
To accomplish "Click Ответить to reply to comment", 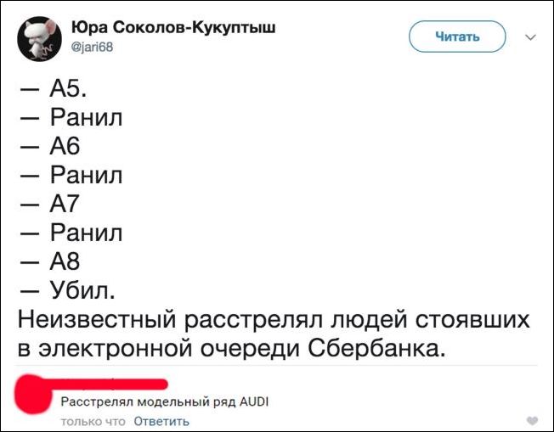I will point(161,421).
